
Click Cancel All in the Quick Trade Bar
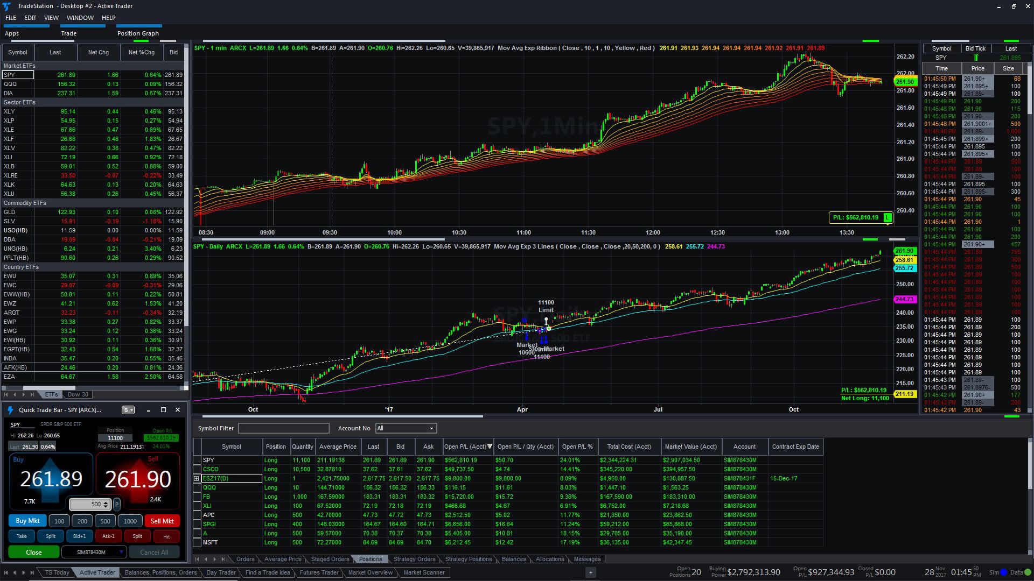(155, 552)
